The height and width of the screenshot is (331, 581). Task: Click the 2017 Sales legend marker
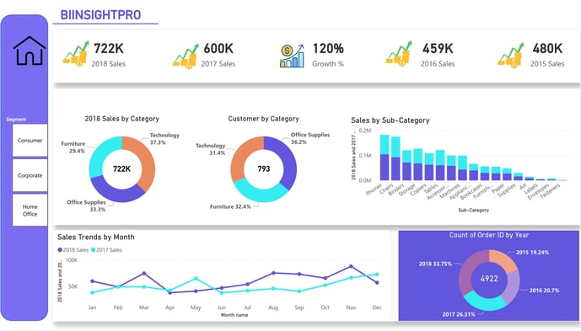94,250
